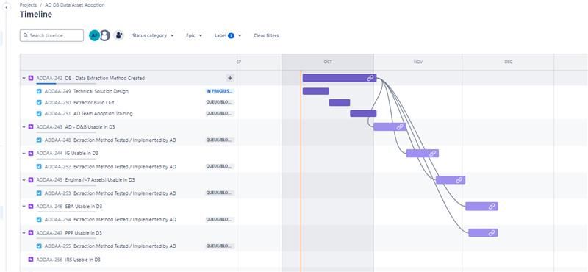Screen dimensions: 588x272
Task: Open ADDAA-250 Extractor Build Out
Action: [x=79, y=102]
